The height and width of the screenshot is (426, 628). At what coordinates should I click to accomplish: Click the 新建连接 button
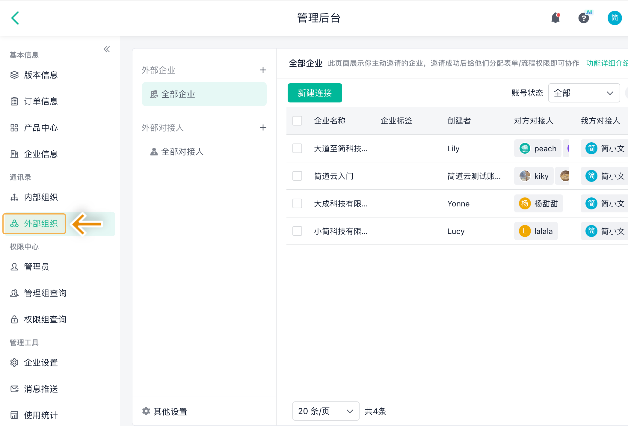(x=315, y=93)
